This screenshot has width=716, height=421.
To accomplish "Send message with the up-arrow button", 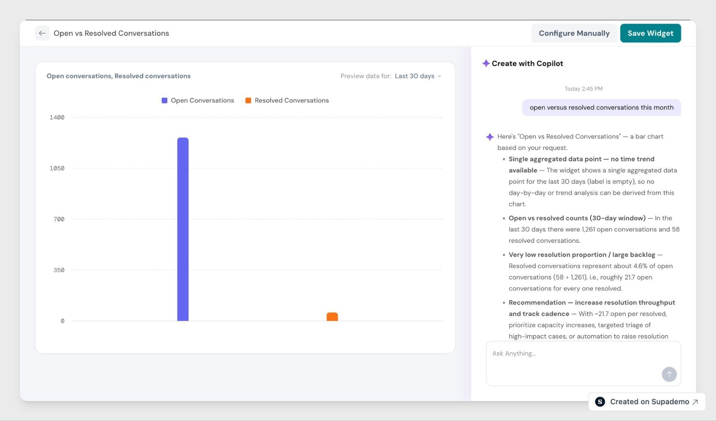I will [669, 374].
